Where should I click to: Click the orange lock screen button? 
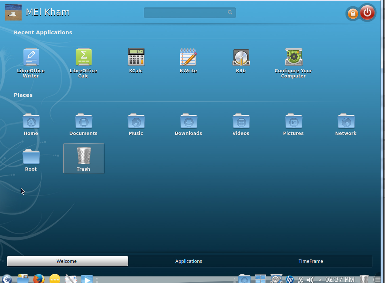click(353, 13)
